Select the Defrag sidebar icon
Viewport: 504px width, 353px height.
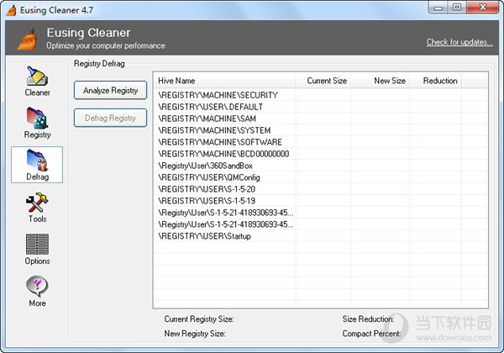[37, 165]
